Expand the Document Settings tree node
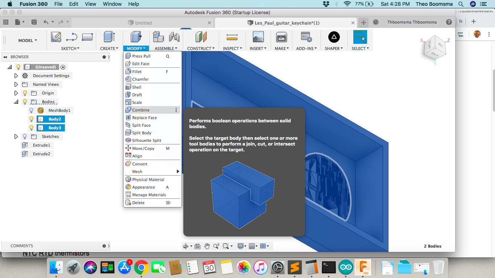This screenshot has width=495, height=278. coord(16,76)
